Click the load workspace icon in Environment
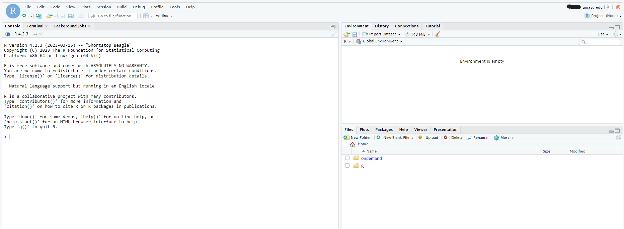 [346, 34]
